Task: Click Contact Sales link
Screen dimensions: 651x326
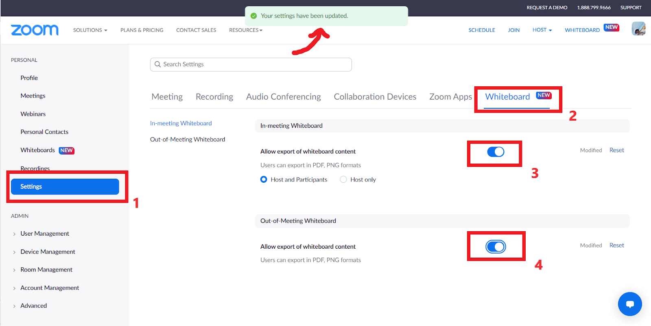Action: click(x=196, y=30)
